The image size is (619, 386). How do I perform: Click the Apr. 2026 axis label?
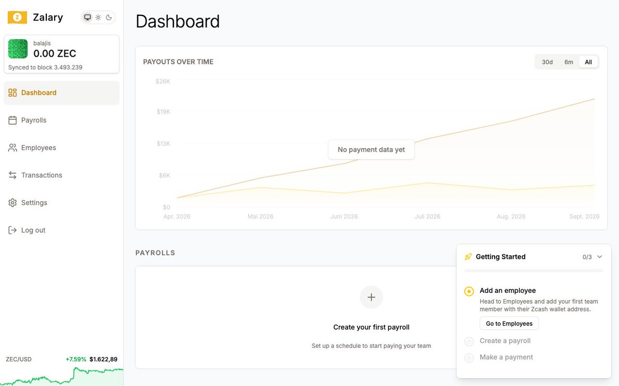pos(177,217)
